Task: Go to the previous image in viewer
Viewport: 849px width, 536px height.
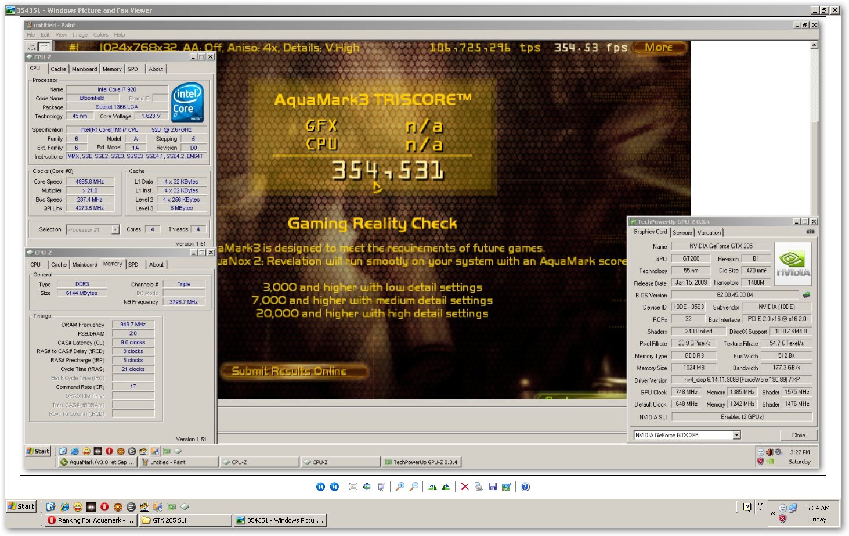Action: point(320,487)
